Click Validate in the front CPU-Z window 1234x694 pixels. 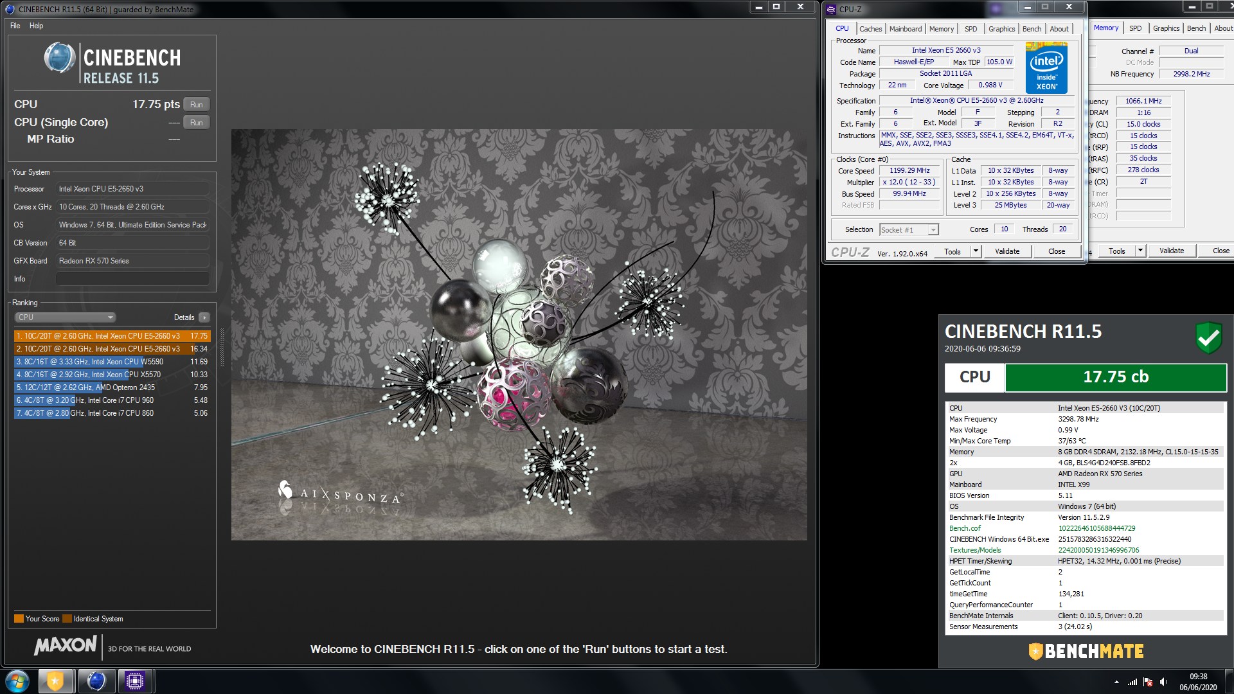(x=1007, y=251)
